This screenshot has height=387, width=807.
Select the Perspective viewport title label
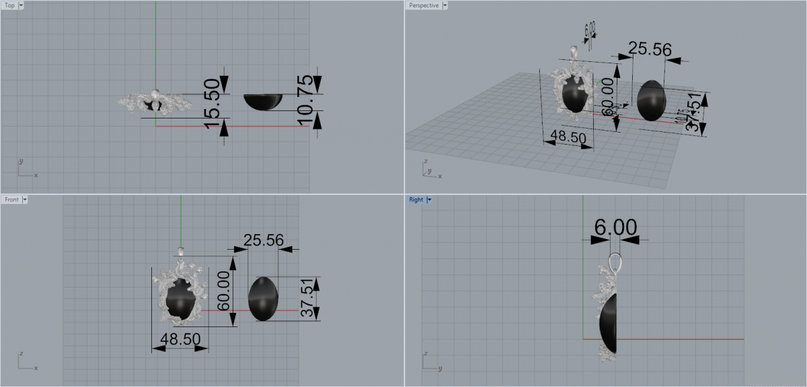[x=424, y=5]
